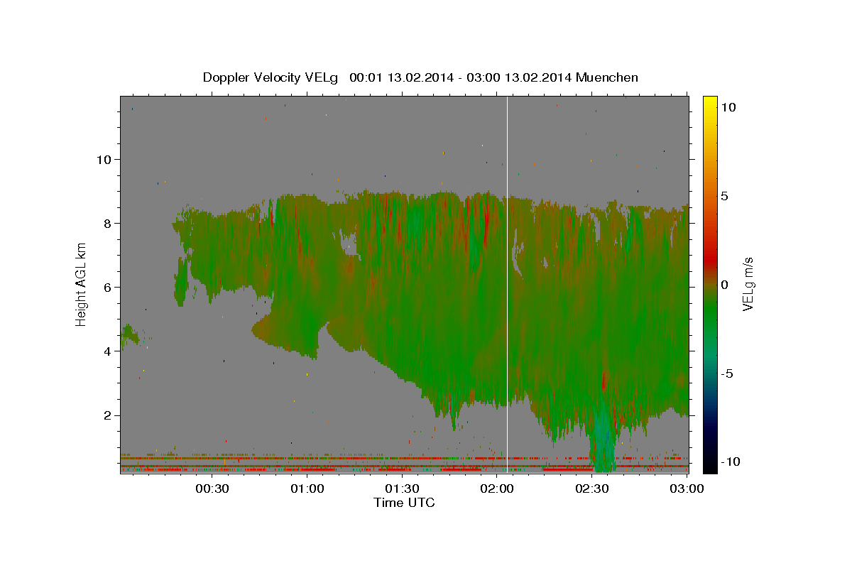The height and width of the screenshot is (568, 852).
Task: Click the 02:30 time axis label
Action: (x=593, y=488)
